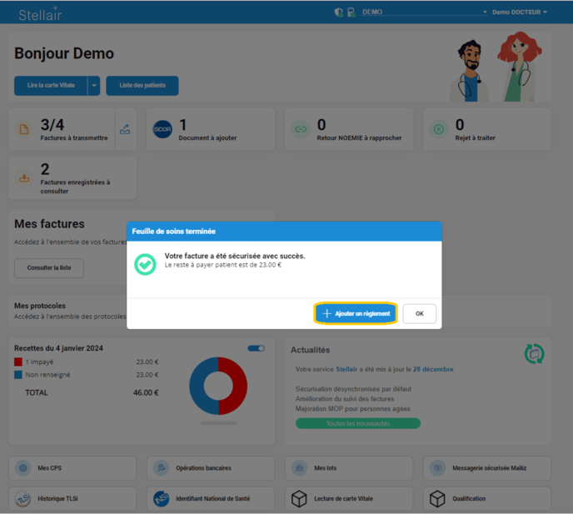
Task: Click the refresh icon in Actualités
Action: (x=534, y=353)
